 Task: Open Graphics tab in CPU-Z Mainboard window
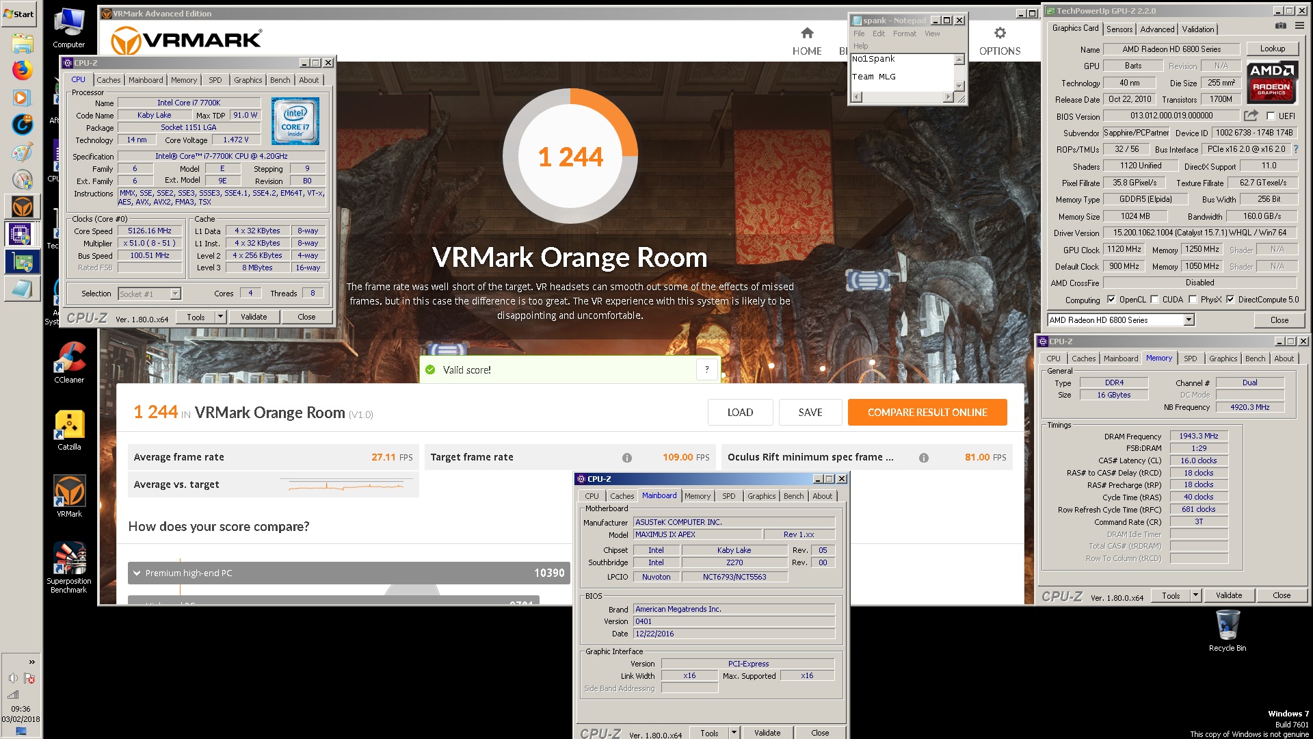pyautogui.click(x=761, y=496)
